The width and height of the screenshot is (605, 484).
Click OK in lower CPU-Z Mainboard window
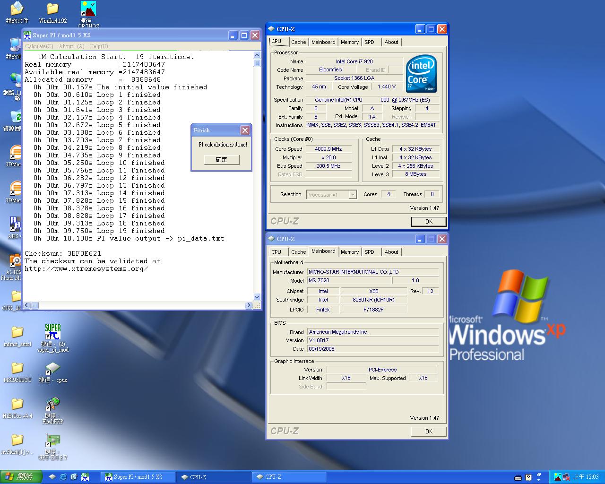429,431
